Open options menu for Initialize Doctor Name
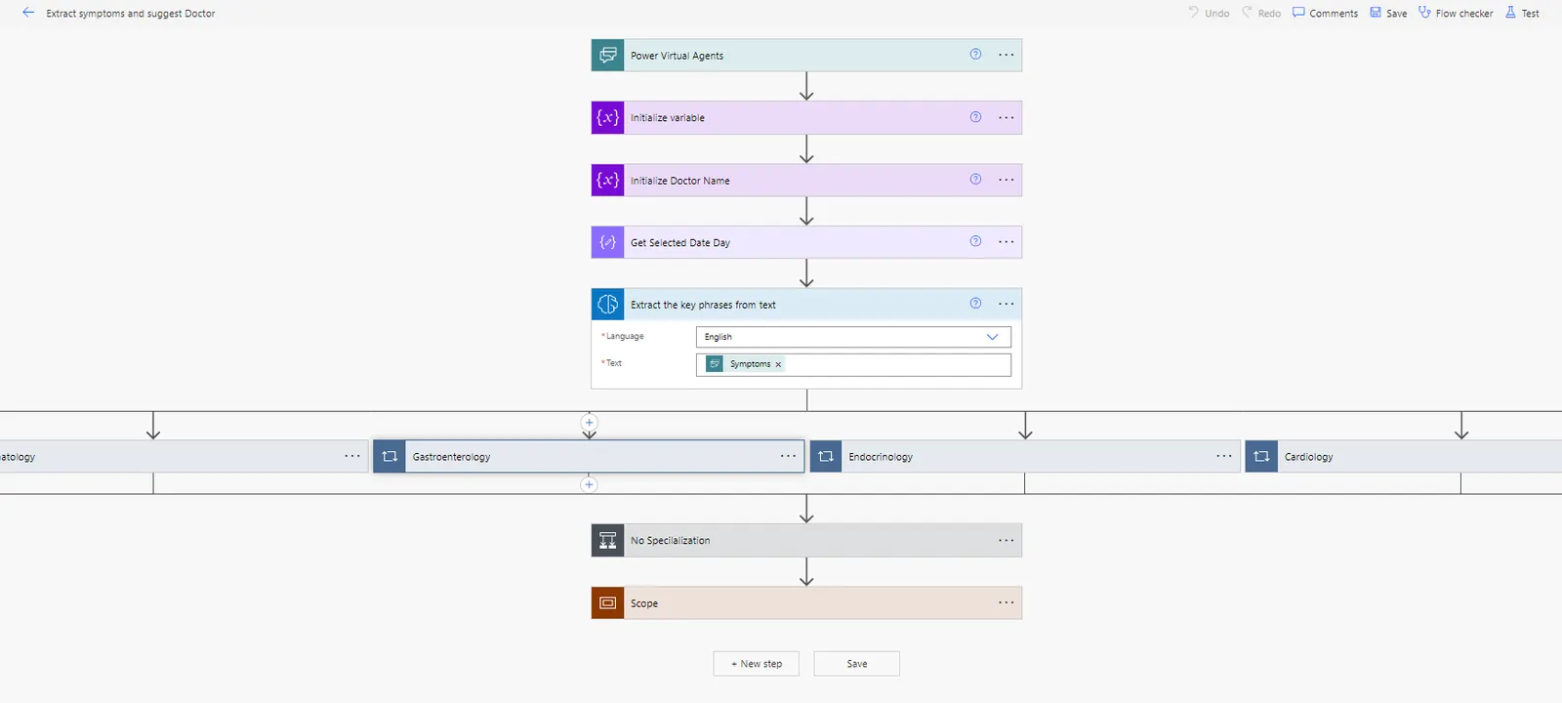The width and height of the screenshot is (1562, 703). [1007, 181]
